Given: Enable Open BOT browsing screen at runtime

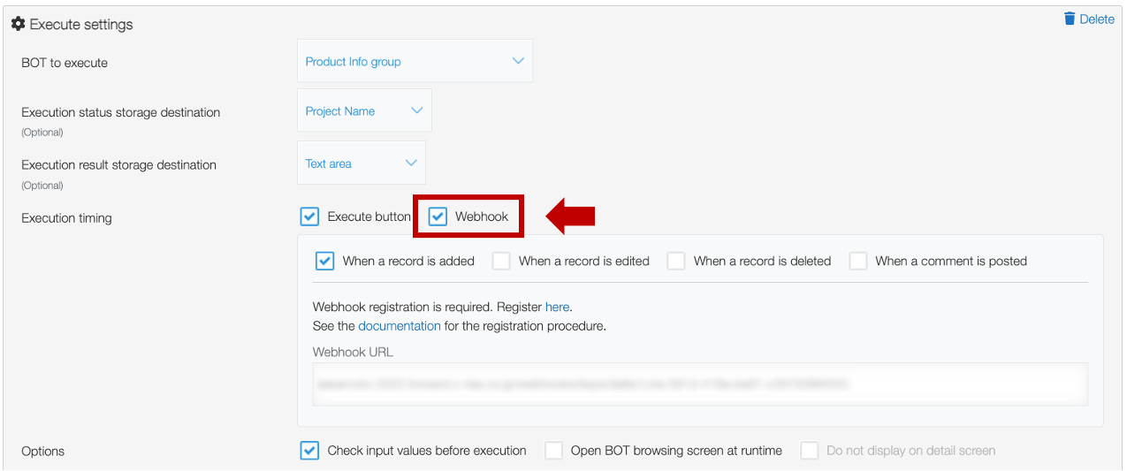Looking at the screenshot, I should pyautogui.click(x=553, y=451).
